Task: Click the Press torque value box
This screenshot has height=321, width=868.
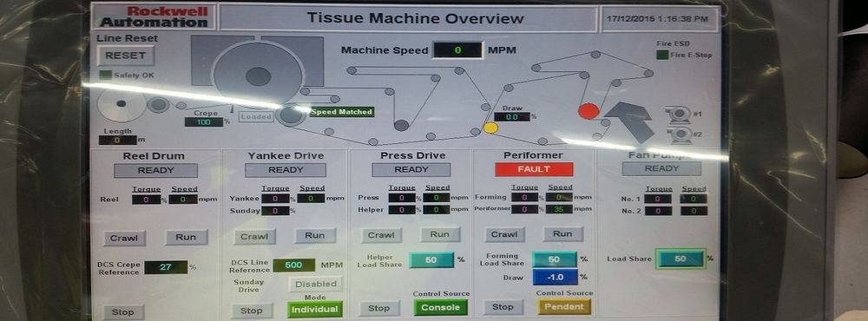Action: pos(403,198)
